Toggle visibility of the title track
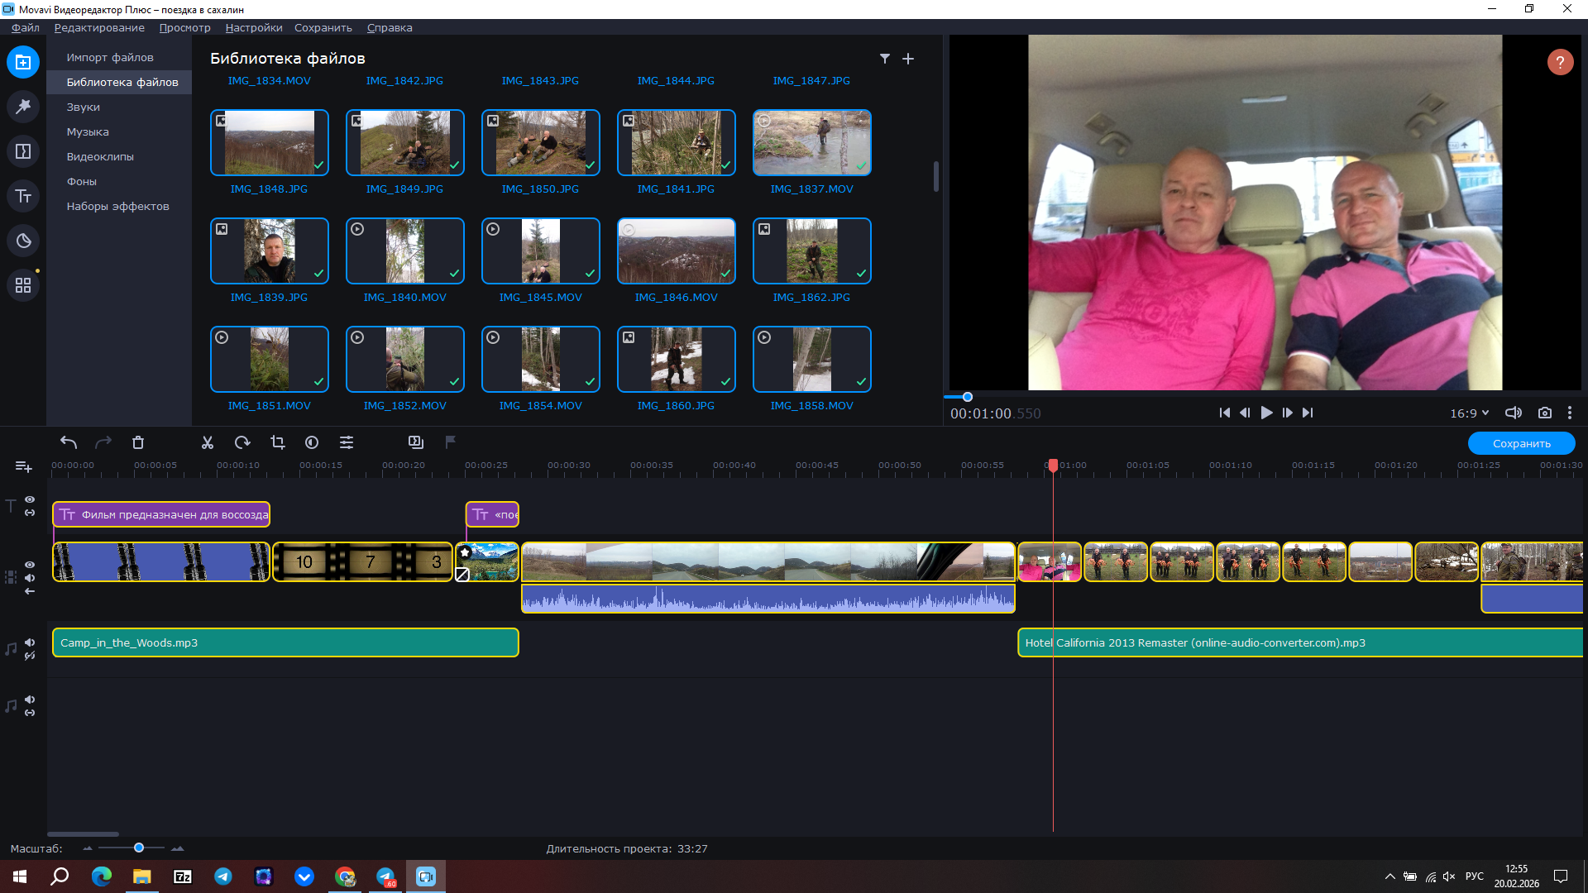The width and height of the screenshot is (1588, 893). tap(30, 499)
